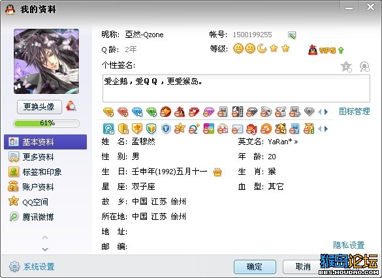The width and height of the screenshot is (382, 278).
Task: Click the green cube shield icon
Action: coord(151,129)
